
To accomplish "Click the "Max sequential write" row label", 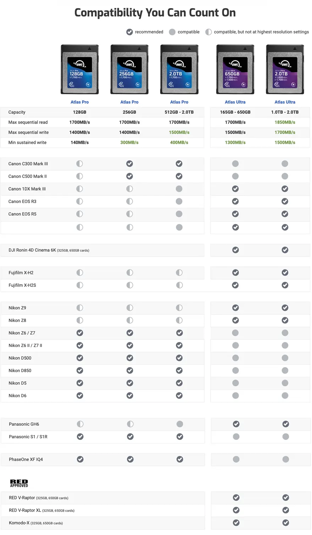I will pos(28,132).
